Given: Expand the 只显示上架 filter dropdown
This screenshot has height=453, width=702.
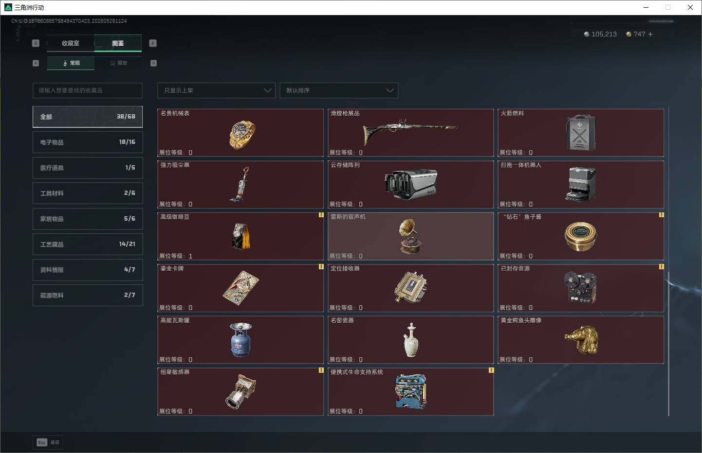Looking at the screenshot, I should pyautogui.click(x=217, y=90).
